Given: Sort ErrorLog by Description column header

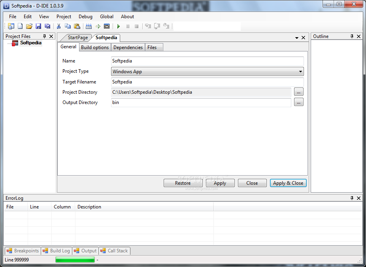Looking at the screenshot, I should coord(144,207).
